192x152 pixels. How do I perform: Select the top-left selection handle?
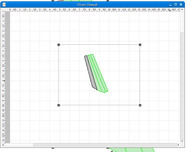point(59,45)
